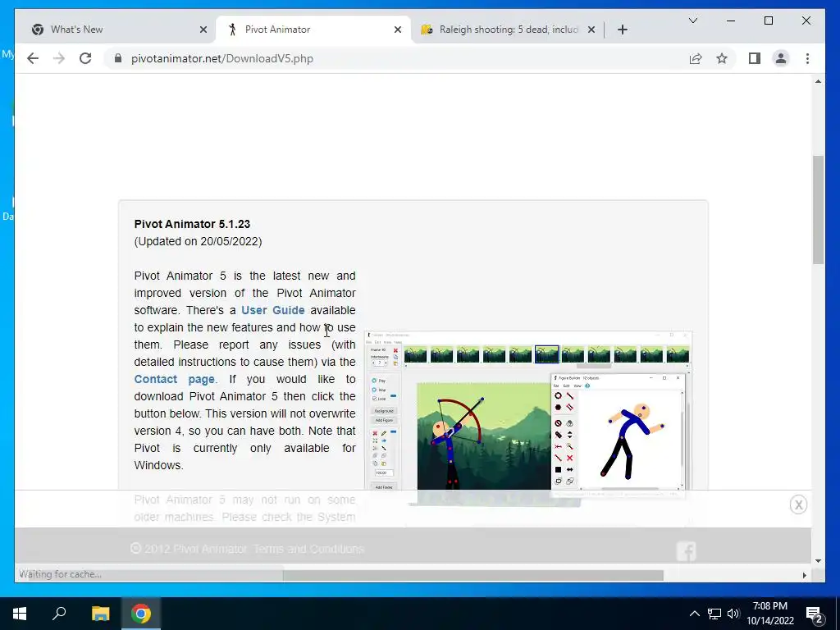Click the scroll right arrow
Image resolution: width=840 pixels, height=630 pixels.
804,575
